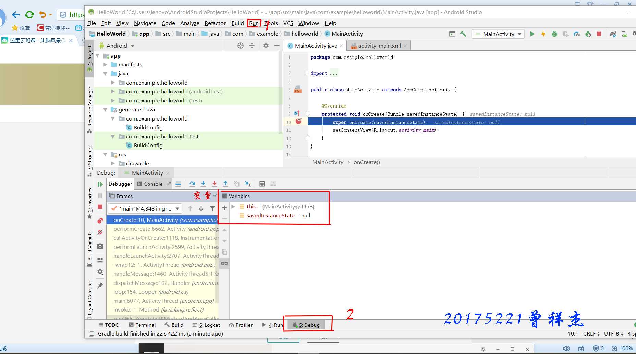The height and width of the screenshot is (354, 636).
Task: Click browser back arrow in background window
Action: (x=16, y=15)
